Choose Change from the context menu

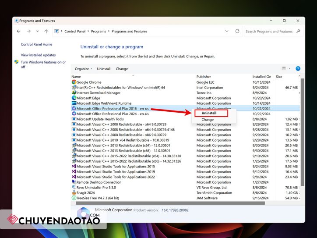(x=208, y=120)
